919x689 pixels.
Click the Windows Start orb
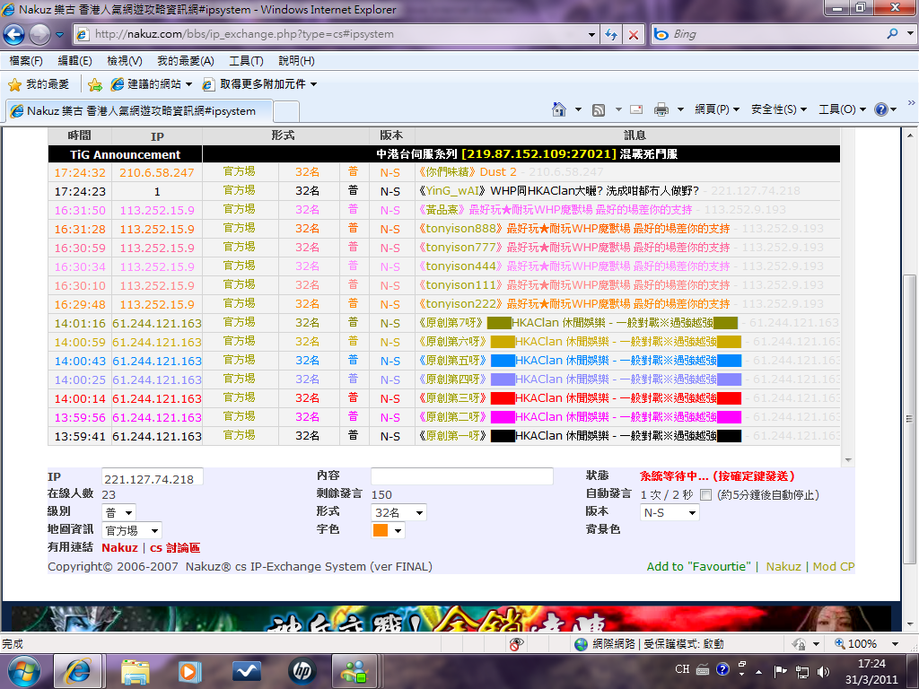coord(23,671)
